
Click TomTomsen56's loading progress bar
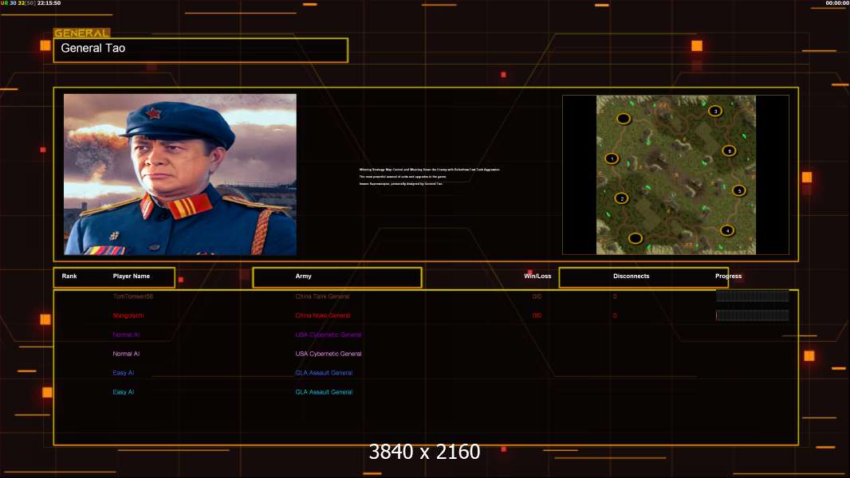click(752, 296)
